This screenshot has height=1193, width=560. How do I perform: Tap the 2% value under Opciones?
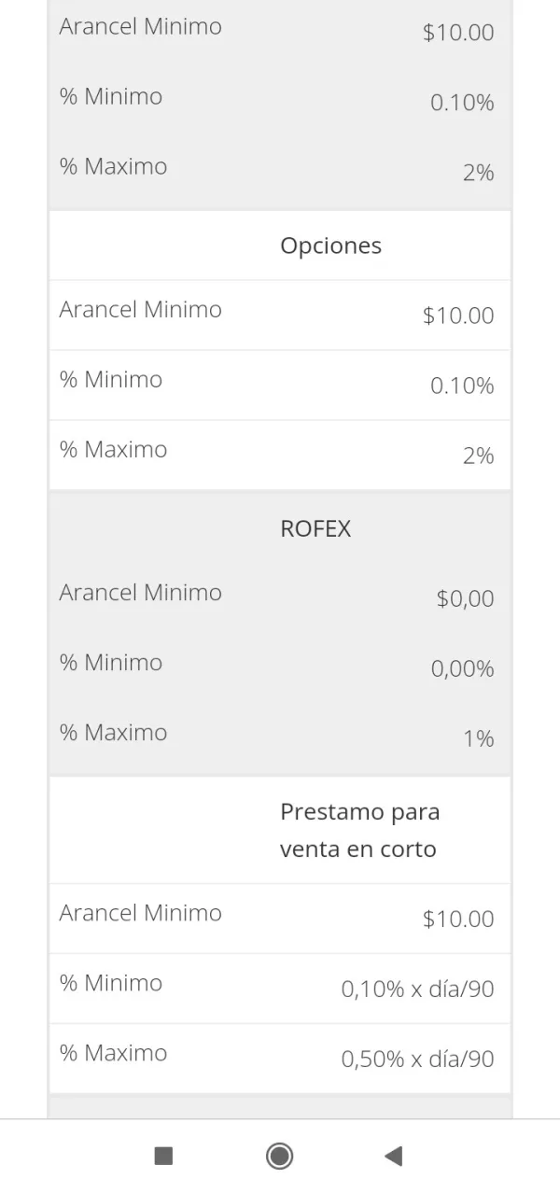478,456
